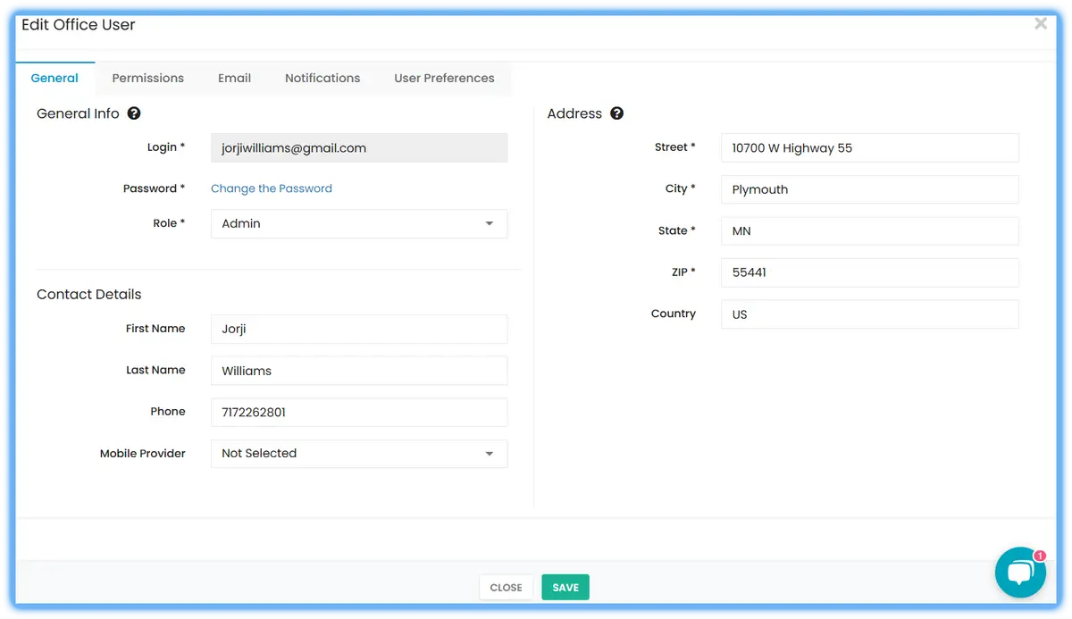Screen dimensions: 1072x619
Task: Focus the City field showing Plymouth
Action: click(870, 189)
